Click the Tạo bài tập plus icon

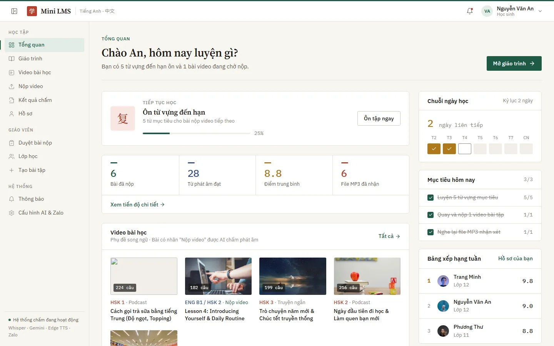click(12, 170)
